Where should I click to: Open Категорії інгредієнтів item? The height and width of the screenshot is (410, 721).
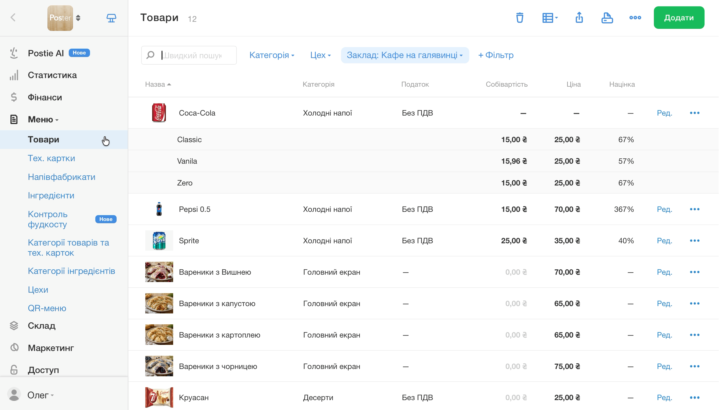click(x=71, y=271)
